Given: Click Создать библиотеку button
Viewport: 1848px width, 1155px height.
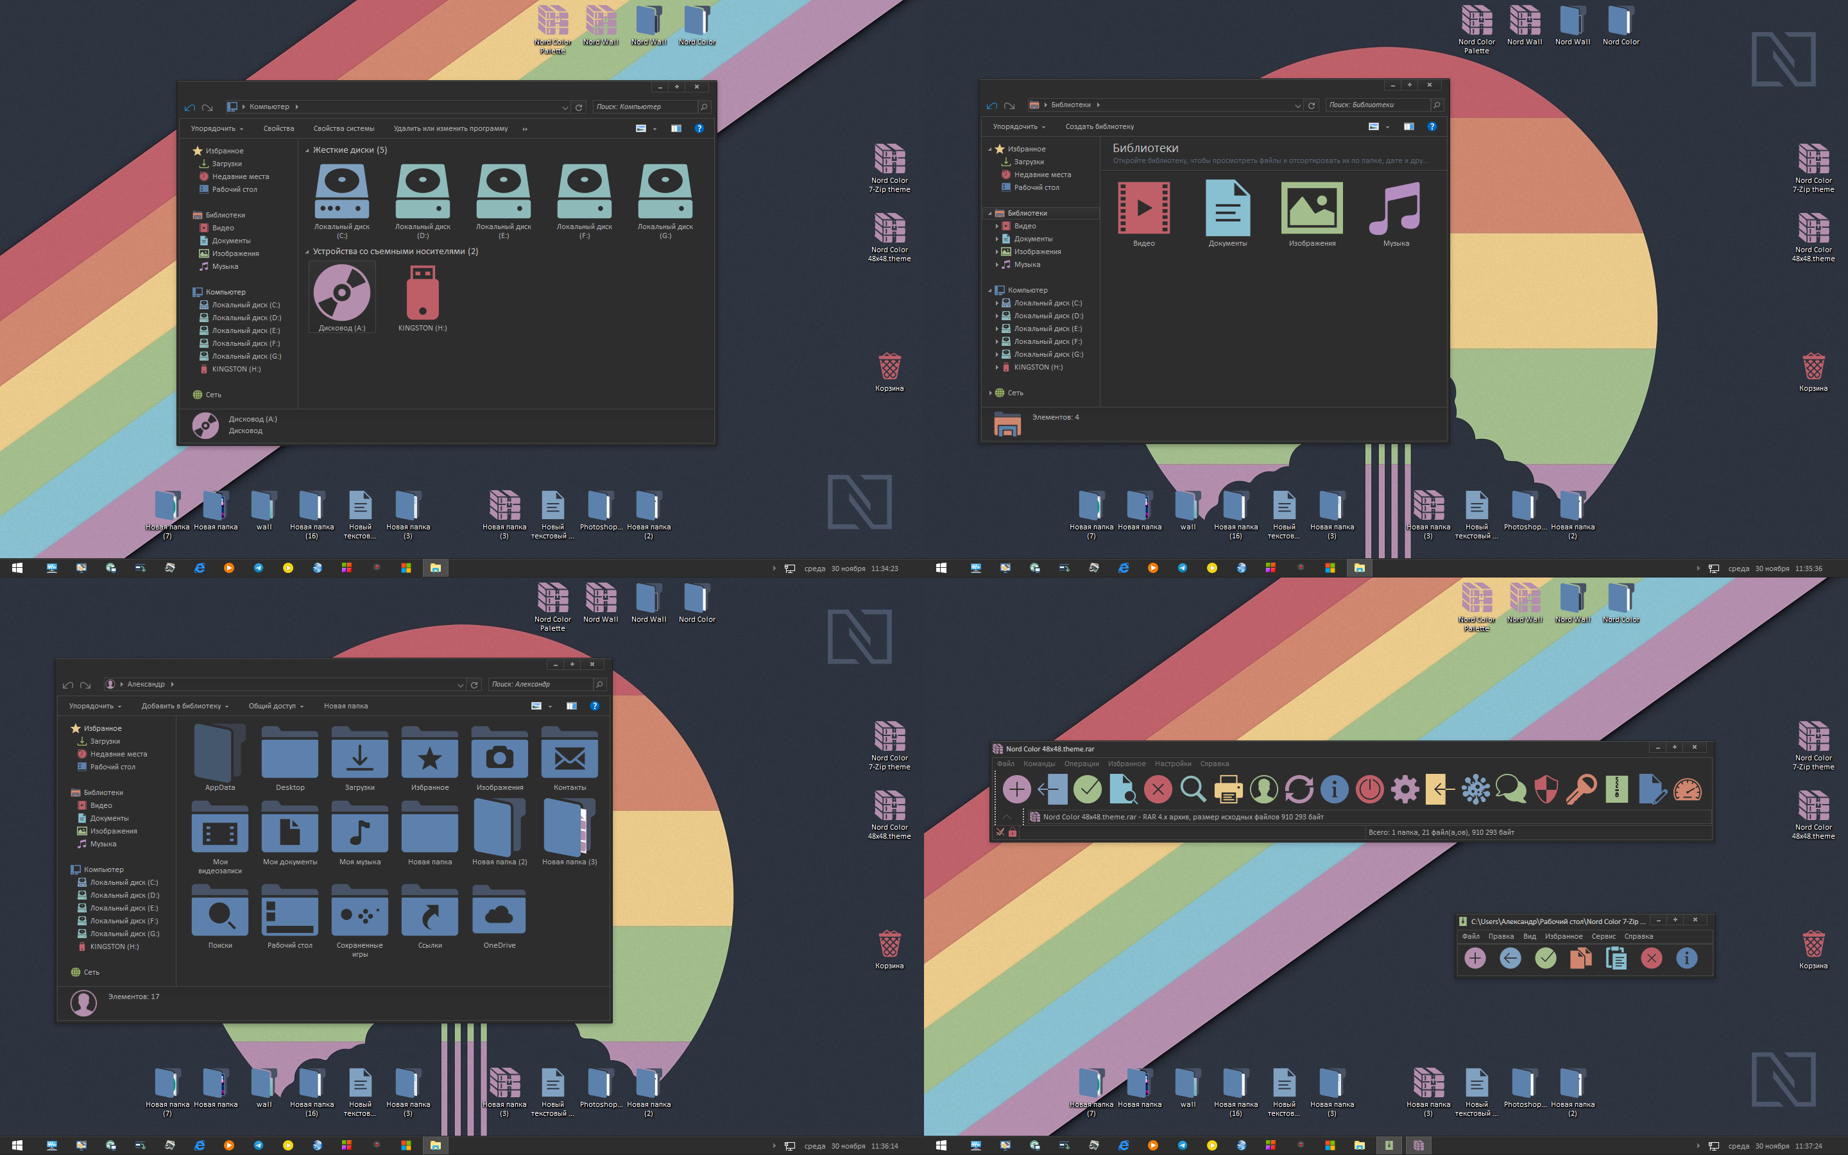Looking at the screenshot, I should pos(1099,127).
